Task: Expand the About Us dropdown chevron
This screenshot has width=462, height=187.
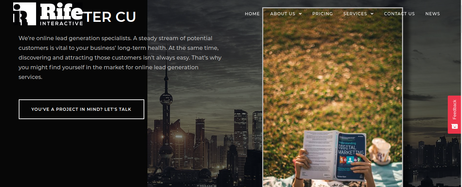Action: 300,14
